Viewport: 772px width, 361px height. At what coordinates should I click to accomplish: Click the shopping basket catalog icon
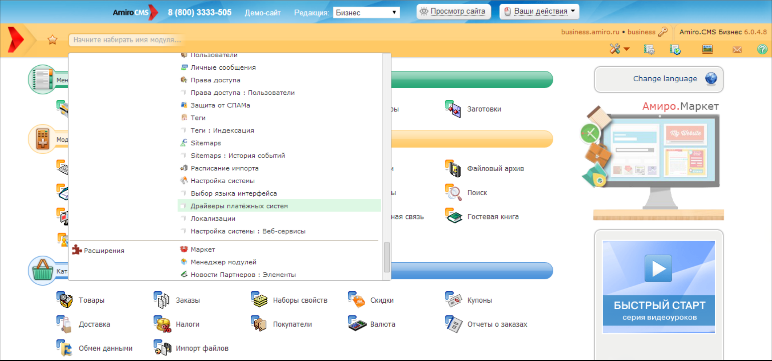tap(42, 271)
